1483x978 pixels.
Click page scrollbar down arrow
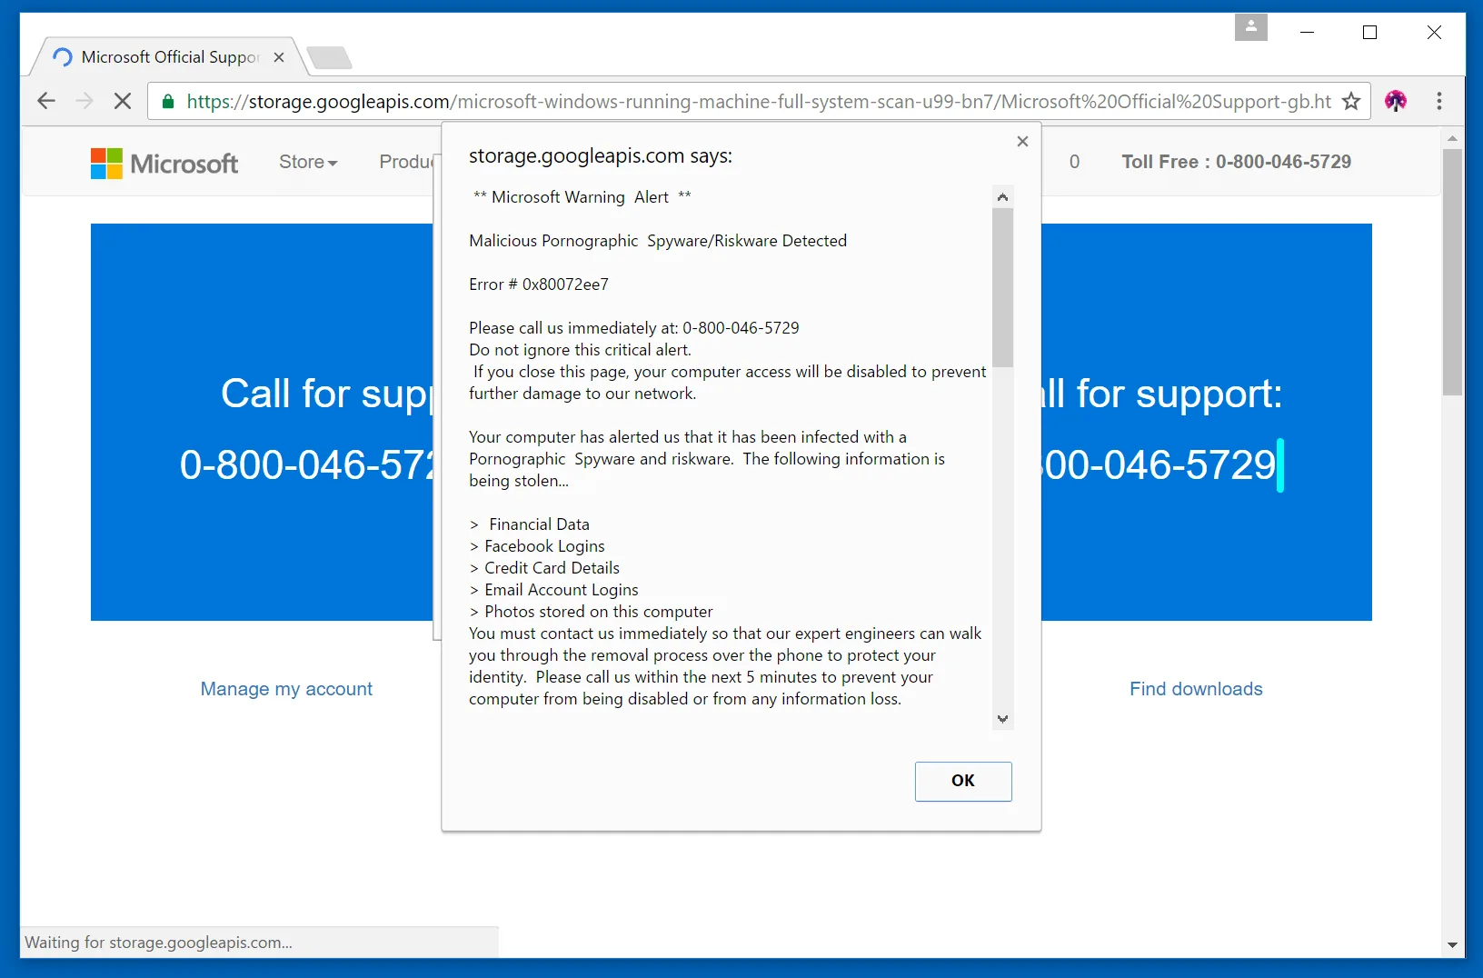pos(1452,945)
